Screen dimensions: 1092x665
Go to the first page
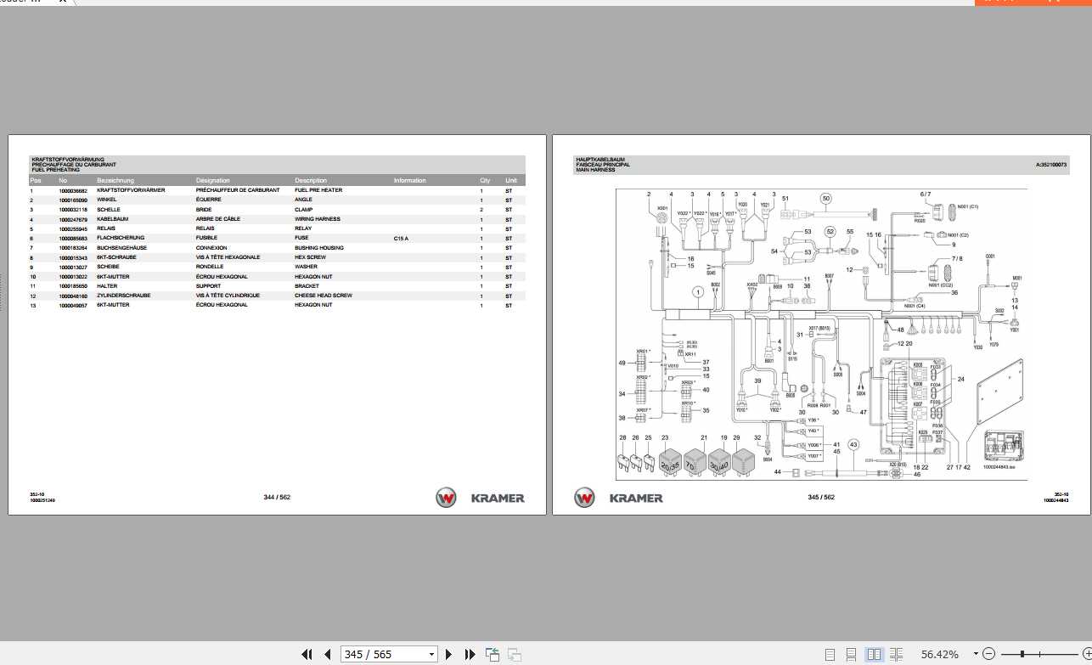click(x=307, y=654)
